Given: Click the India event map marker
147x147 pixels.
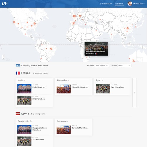Looking at the screenshot, I should click(x=111, y=34).
